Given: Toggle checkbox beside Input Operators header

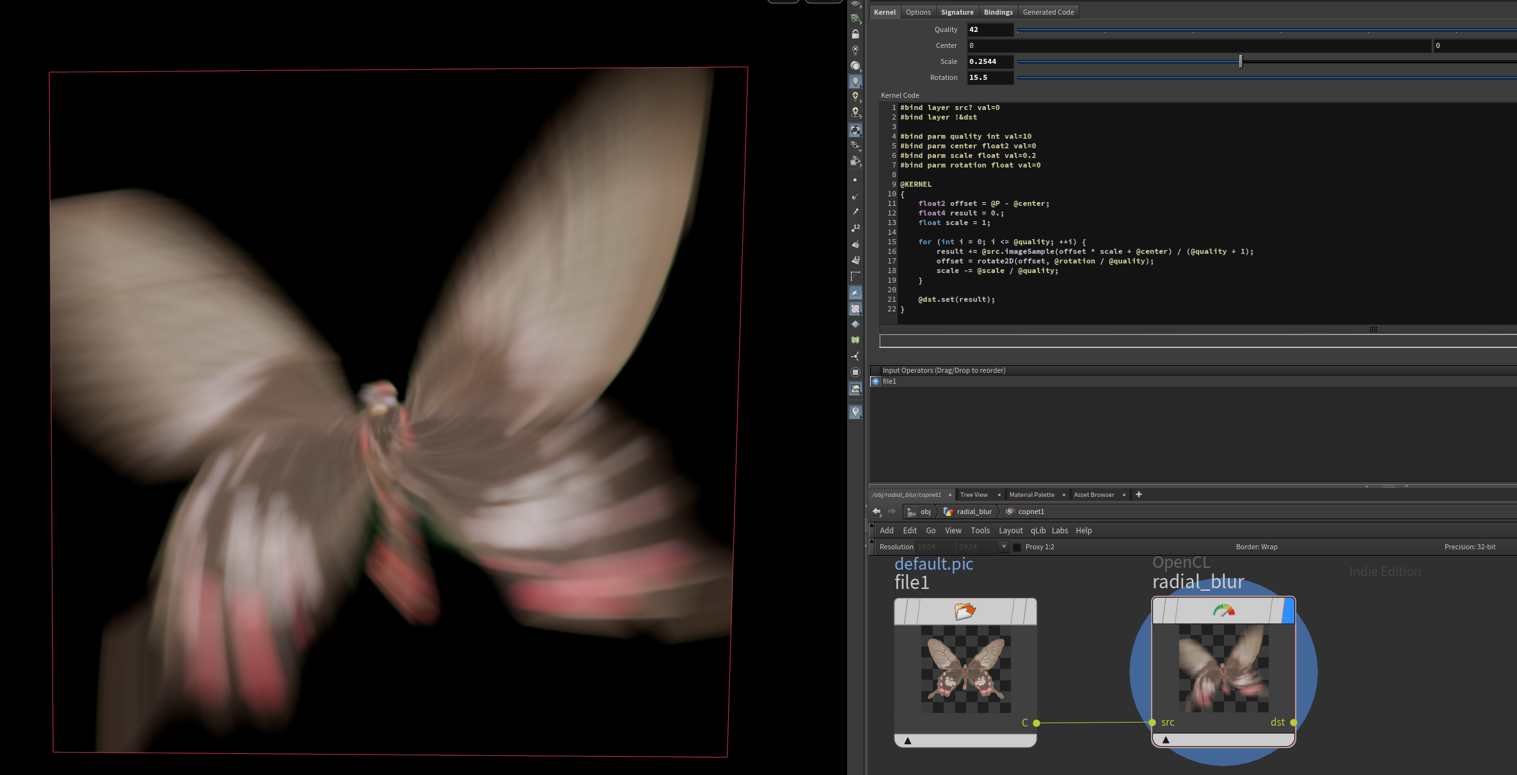Looking at the screenshot, I should pyautogui.click(x=875, y=370).
